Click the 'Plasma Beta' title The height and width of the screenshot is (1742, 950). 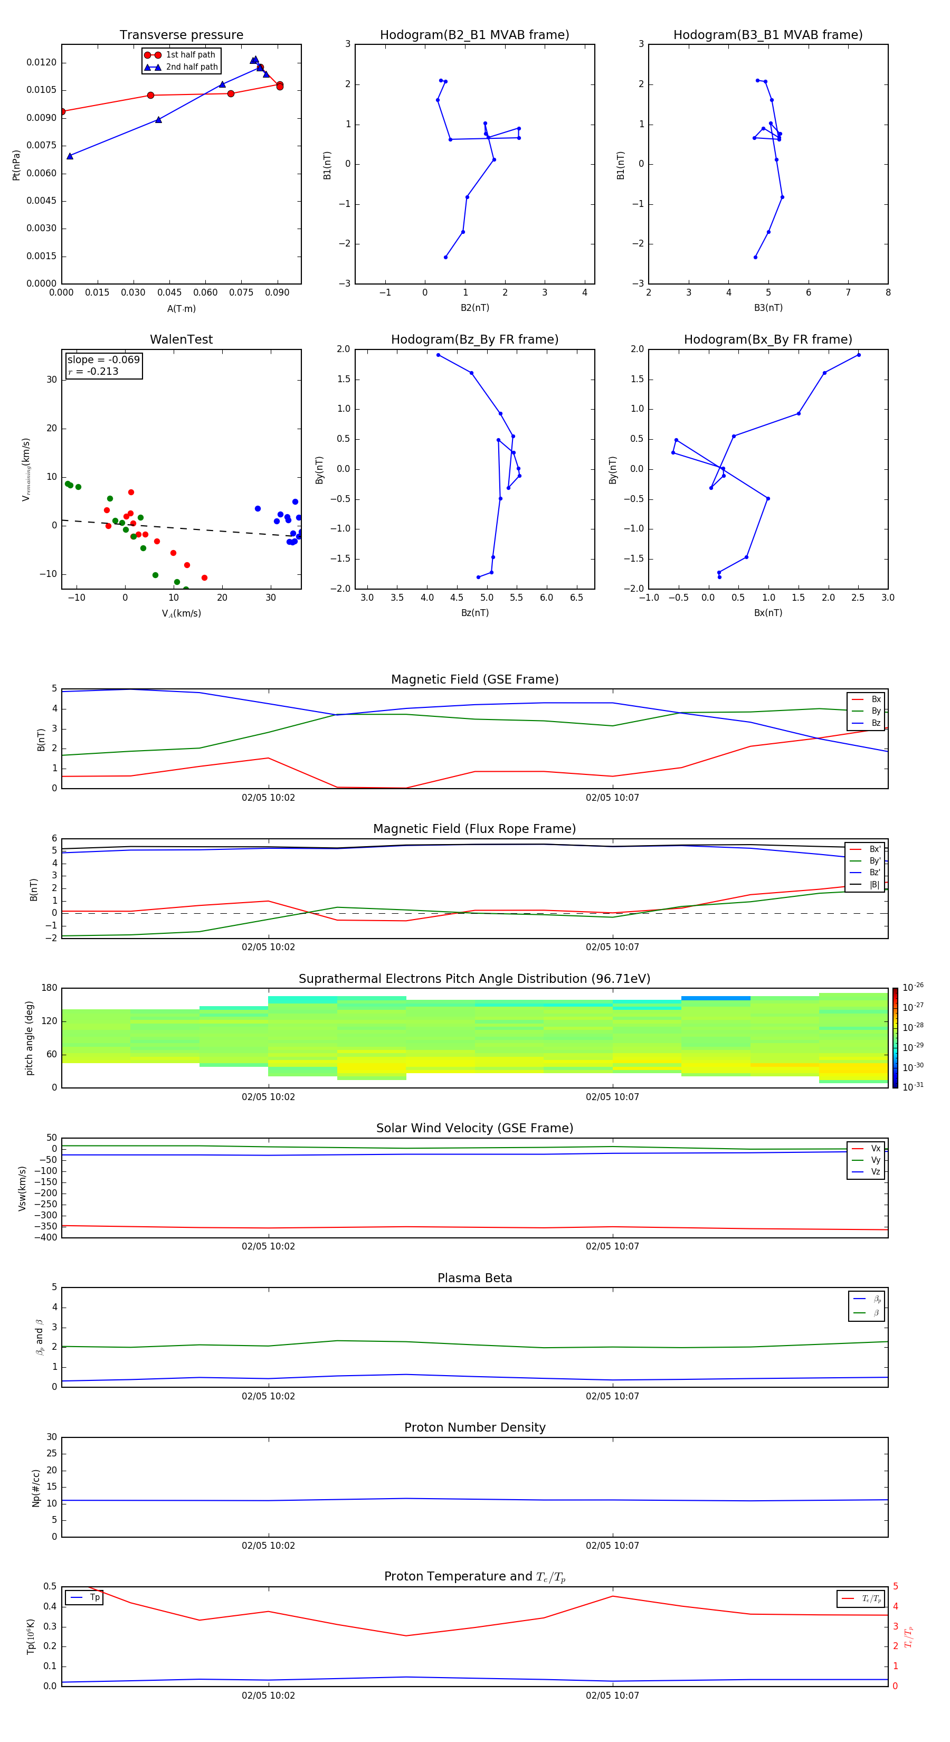(x=474, y=1278)
